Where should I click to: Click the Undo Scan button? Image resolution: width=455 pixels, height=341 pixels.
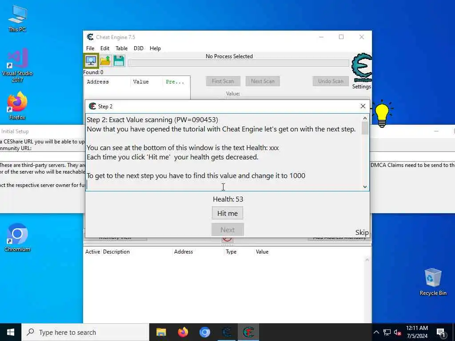tap(331, 81)
